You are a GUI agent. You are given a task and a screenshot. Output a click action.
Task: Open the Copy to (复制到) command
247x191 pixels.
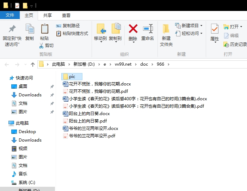point(115,33)
